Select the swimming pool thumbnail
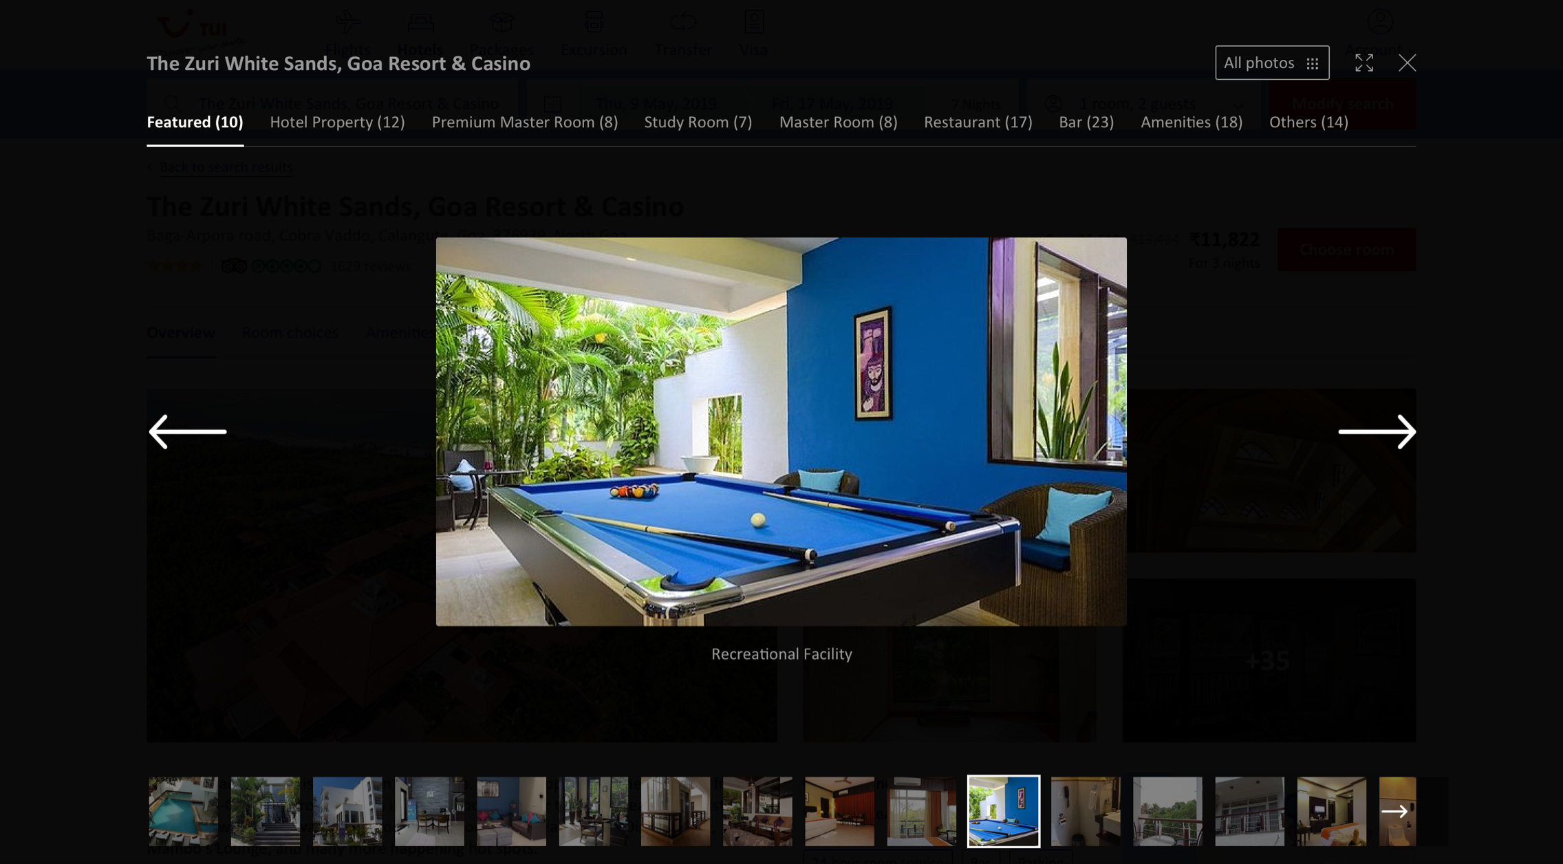1563x864 pixels. (183, 811)
